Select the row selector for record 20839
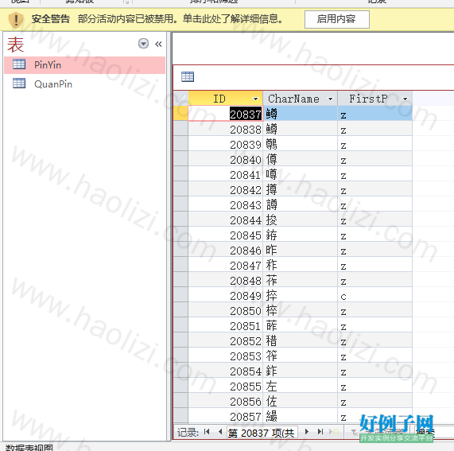Image resolution: width=454 pixels, height=451 pixels. click(181, 144)
